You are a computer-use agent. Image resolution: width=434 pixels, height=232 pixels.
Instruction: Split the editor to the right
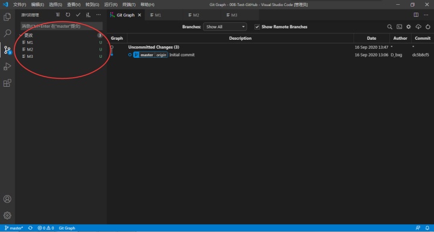point(416,14)
